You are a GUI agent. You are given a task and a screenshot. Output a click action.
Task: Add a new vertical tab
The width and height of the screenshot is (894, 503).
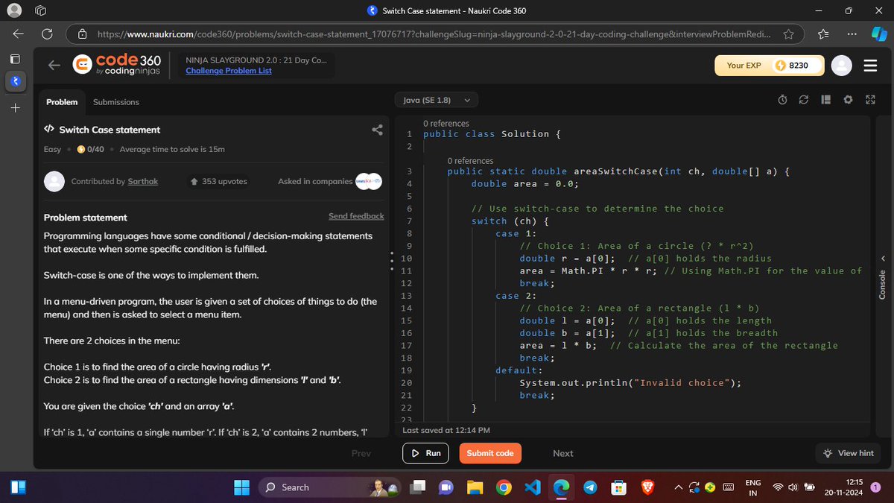16,108
